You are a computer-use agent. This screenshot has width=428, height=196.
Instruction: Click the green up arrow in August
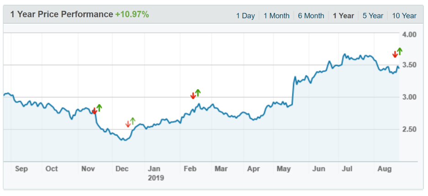coord(400,51)
